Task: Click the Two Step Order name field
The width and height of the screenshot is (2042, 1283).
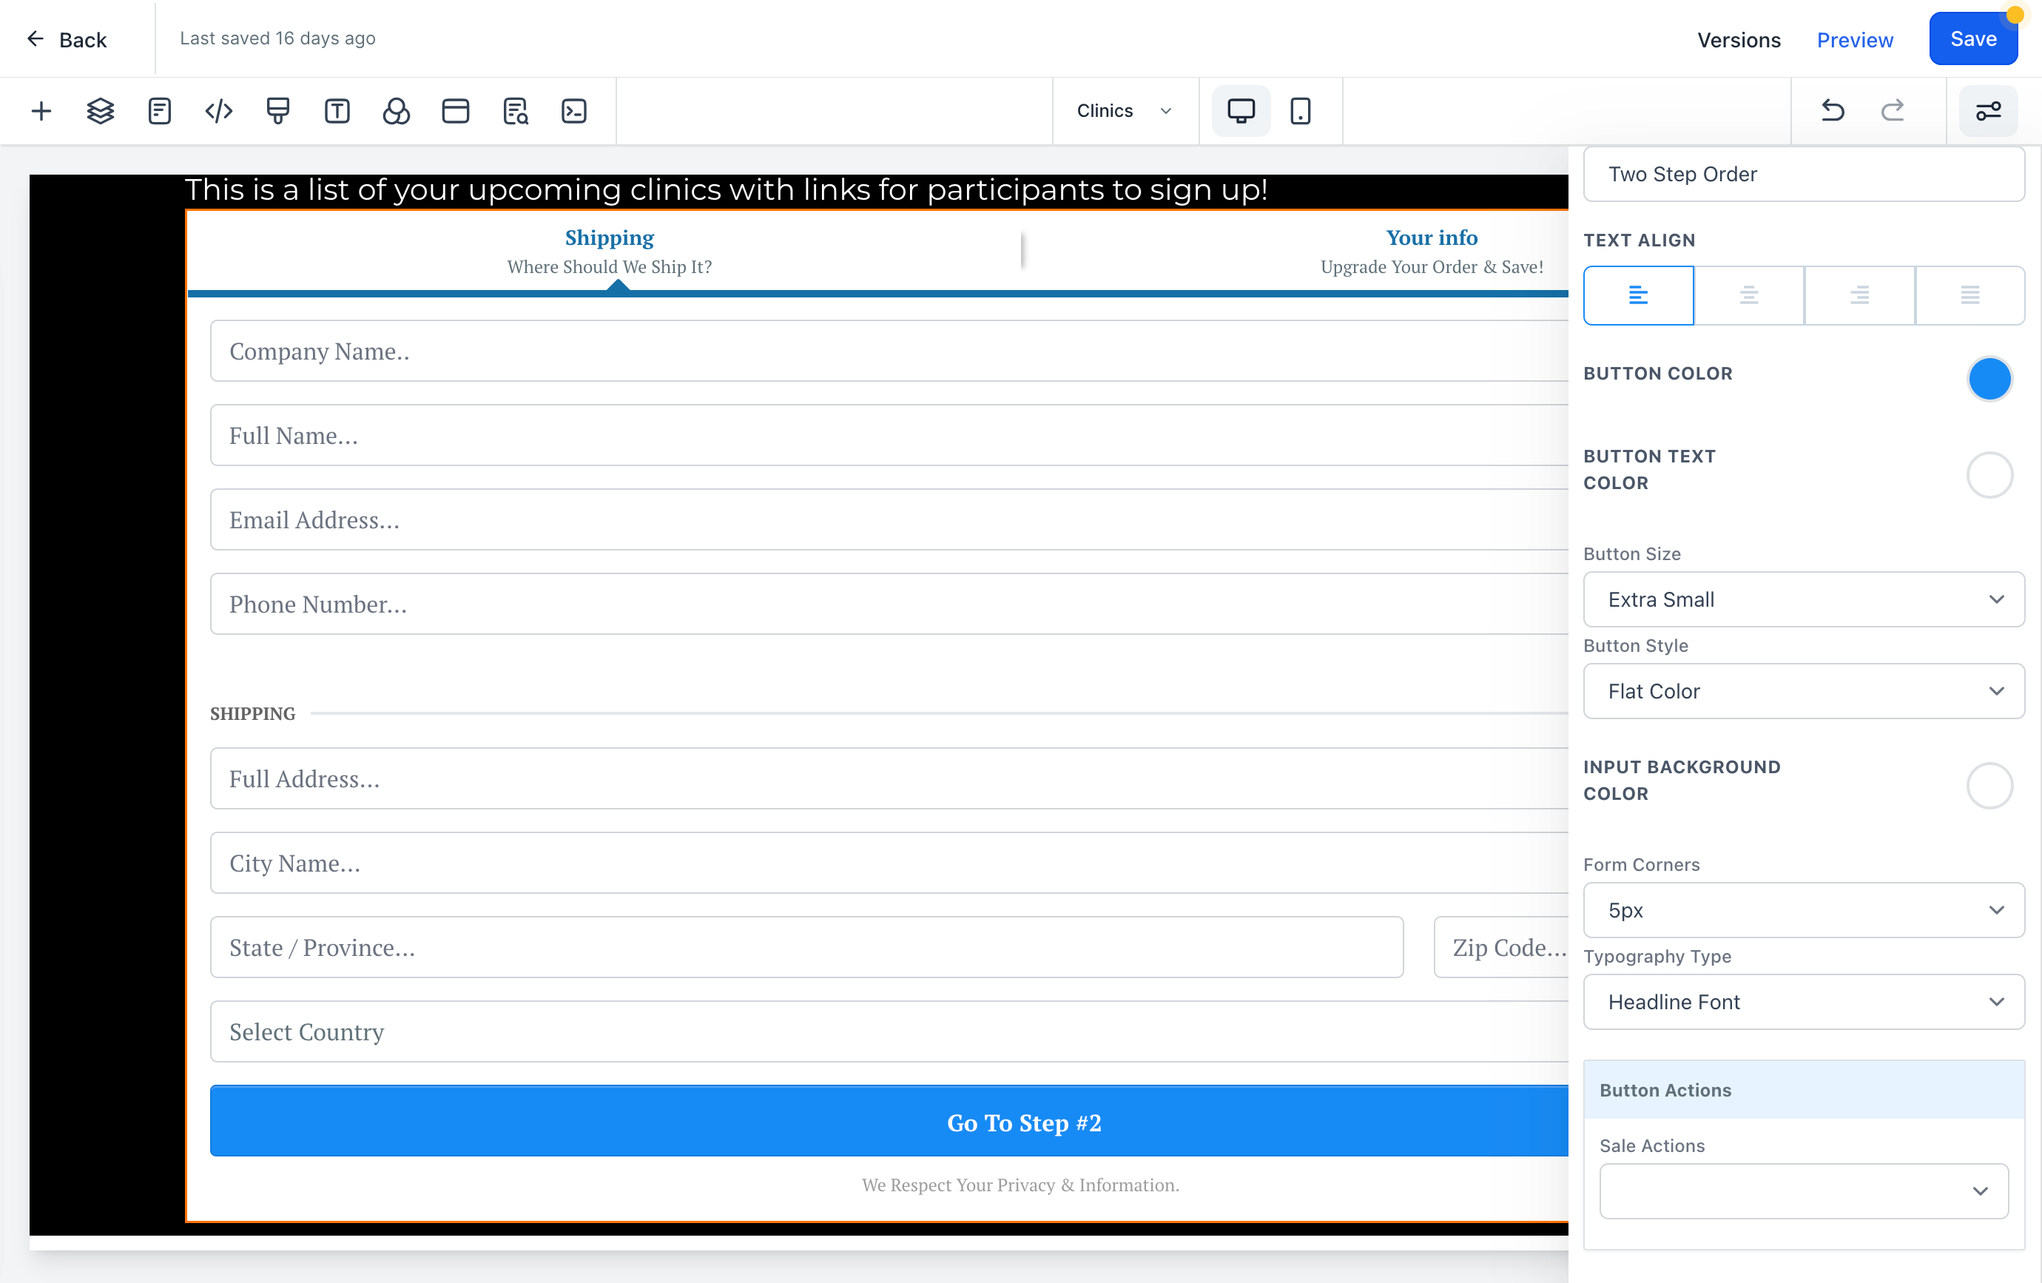Action: [x=1804, y=174]
